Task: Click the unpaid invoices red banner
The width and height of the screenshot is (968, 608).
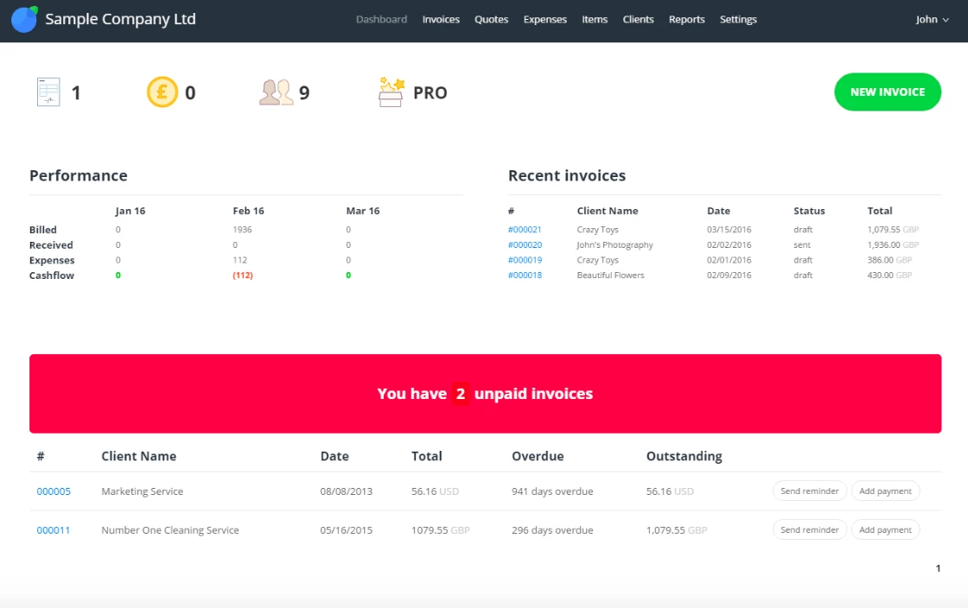Action: tap(485, 394)
